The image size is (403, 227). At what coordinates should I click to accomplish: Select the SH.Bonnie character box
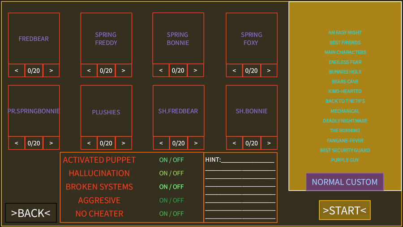[x=252, y=111]
